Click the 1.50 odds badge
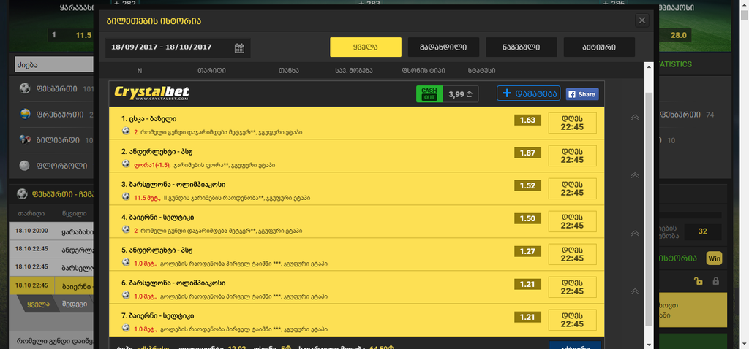The width and height of the screenshot is (749, 349). [x=527, y=219]
